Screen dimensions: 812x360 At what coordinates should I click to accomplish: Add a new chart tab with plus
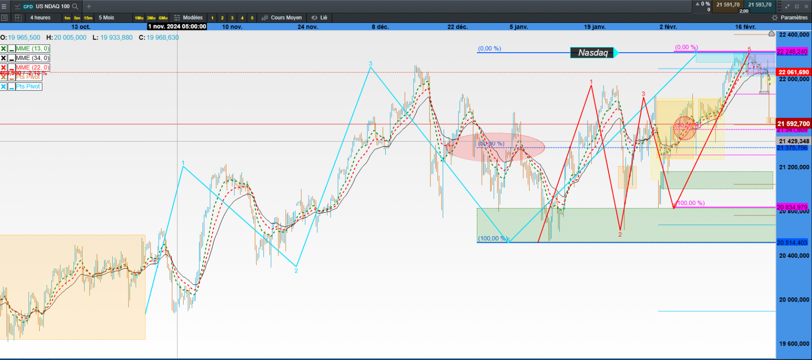[89, 6]
